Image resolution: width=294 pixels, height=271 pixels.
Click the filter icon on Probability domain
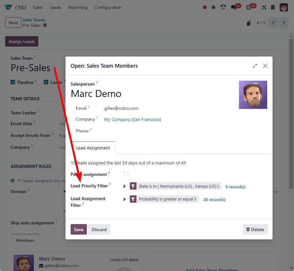(x=133, y=199)
